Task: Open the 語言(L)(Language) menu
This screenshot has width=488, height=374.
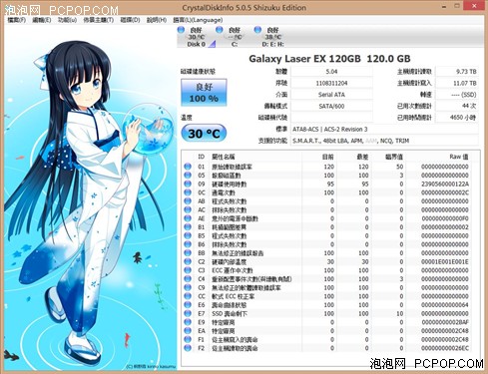Action: click(x=198, y=20)
